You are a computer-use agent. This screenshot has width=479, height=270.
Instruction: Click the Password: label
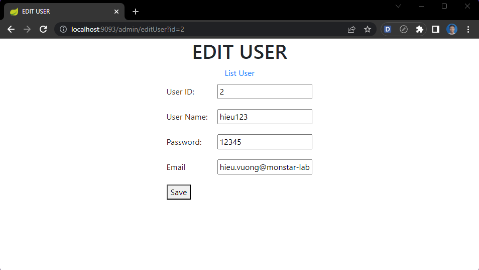pyautogui.click(x=184, y=142)
